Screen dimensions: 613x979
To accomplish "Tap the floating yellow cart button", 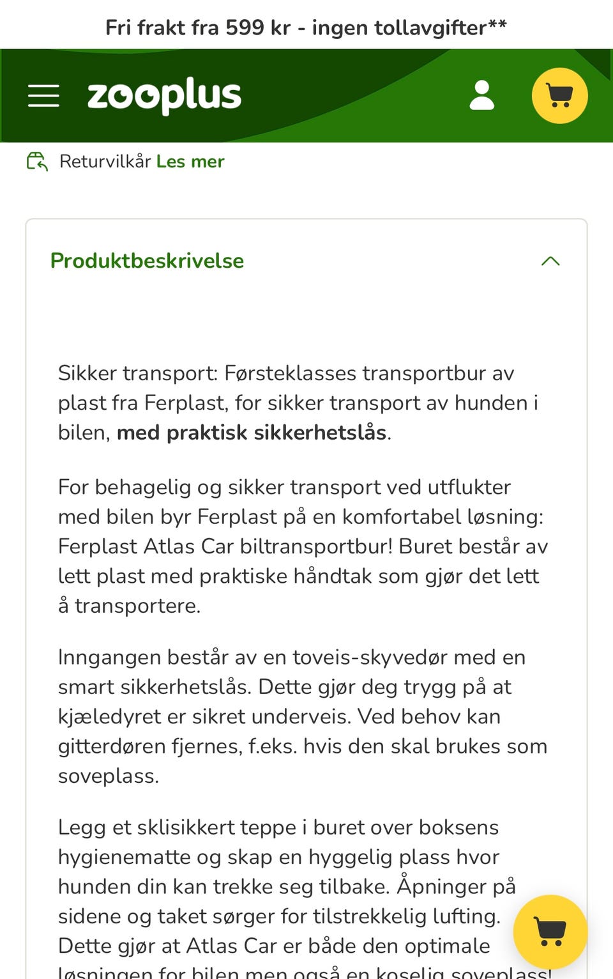I will click(x=550, y=932).
